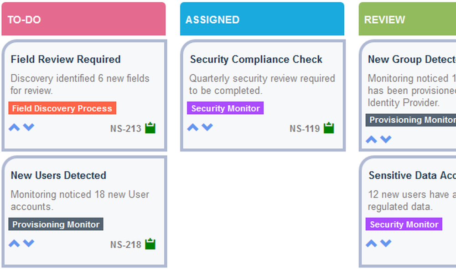Click the NS-218 ticket identifier

pos(126,244)
